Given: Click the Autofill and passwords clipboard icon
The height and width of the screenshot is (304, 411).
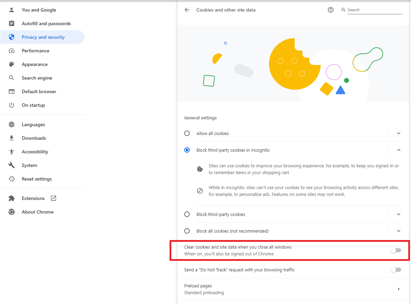Looking at the screenshot, I should click(12, 23).
